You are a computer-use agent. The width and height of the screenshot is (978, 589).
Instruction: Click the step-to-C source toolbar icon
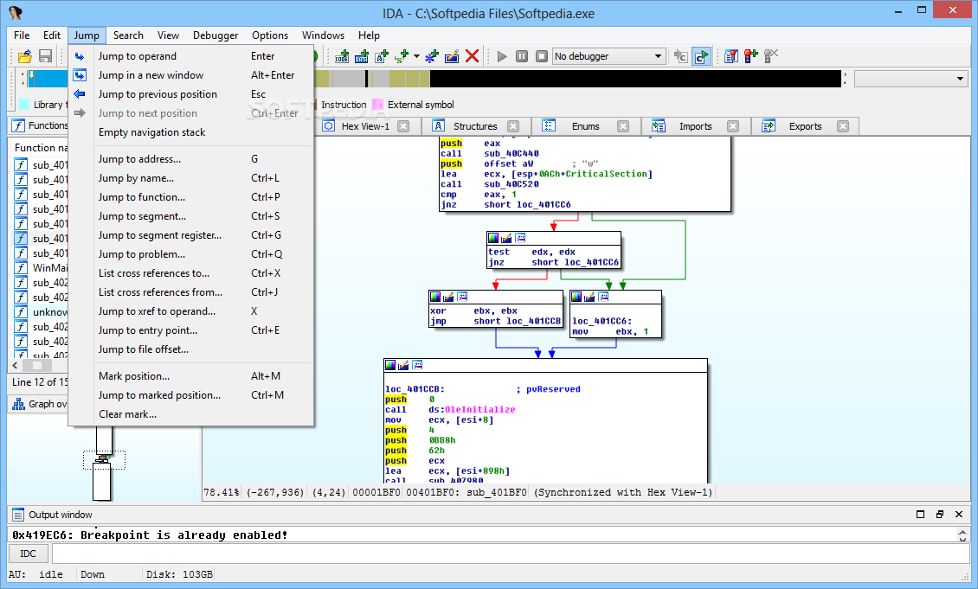coord(680,56)
